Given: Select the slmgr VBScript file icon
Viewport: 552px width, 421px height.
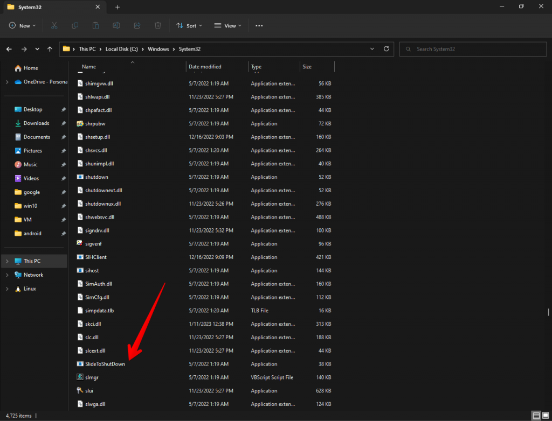Looking at the screenshot, I should 80,377.
